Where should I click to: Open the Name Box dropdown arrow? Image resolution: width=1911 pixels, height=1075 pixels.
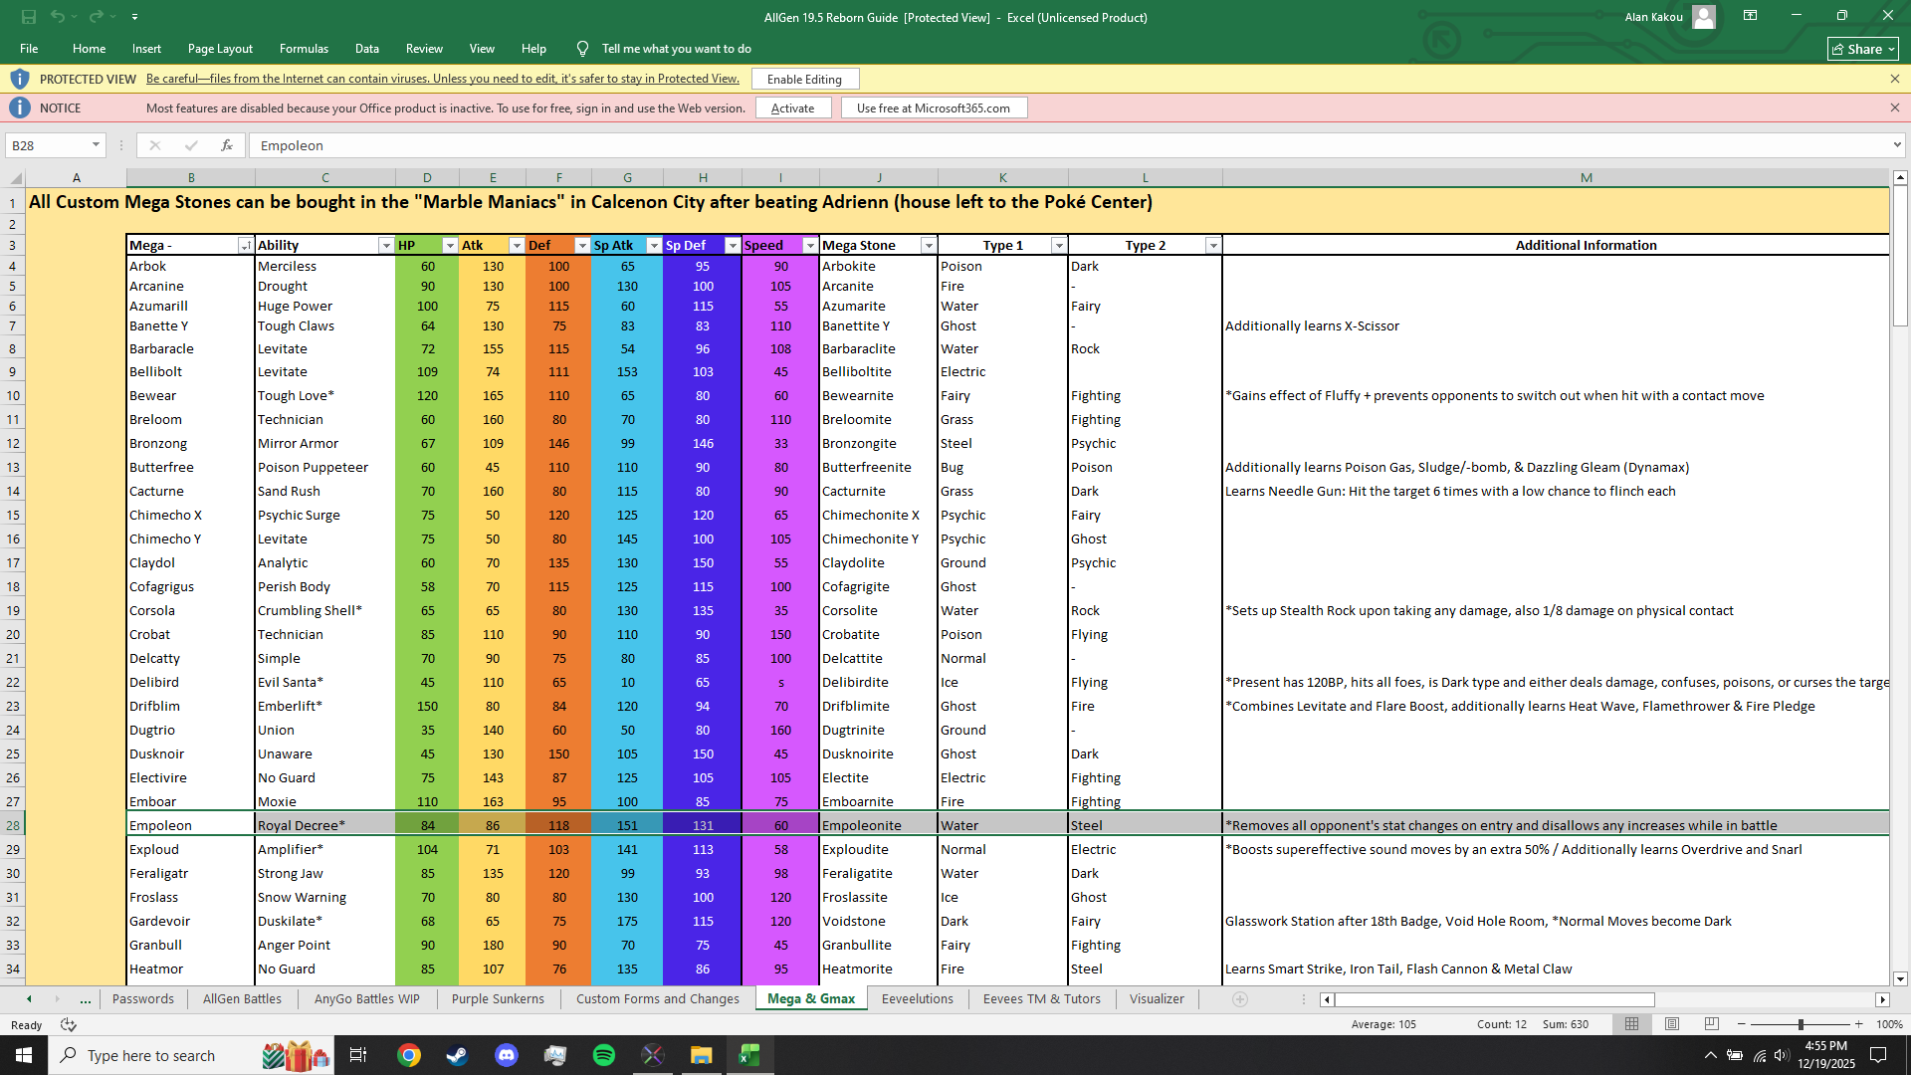point(96,145)
